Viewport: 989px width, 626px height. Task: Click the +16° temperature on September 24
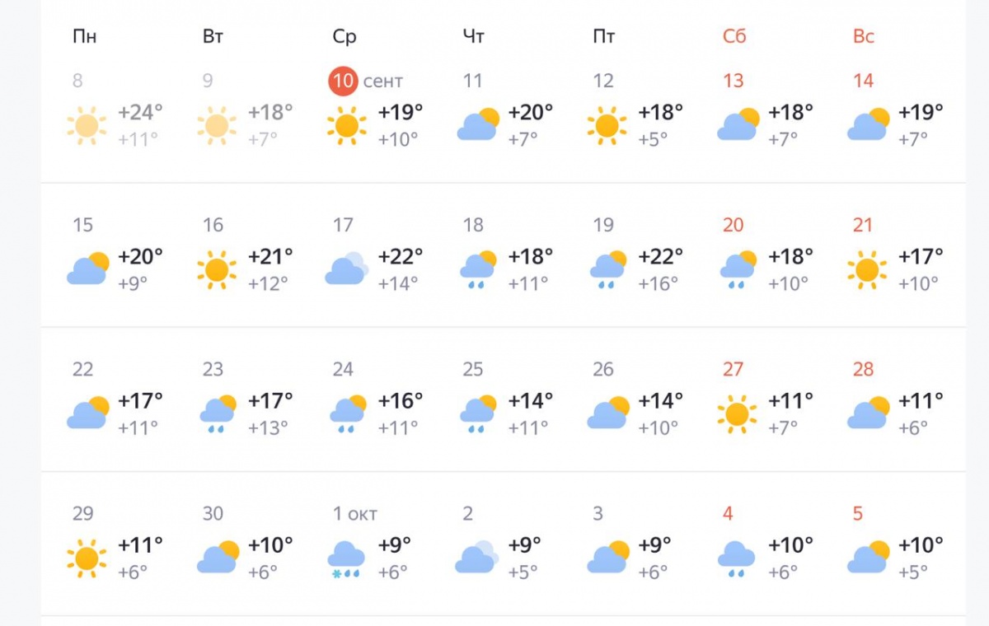click(399, 401)
